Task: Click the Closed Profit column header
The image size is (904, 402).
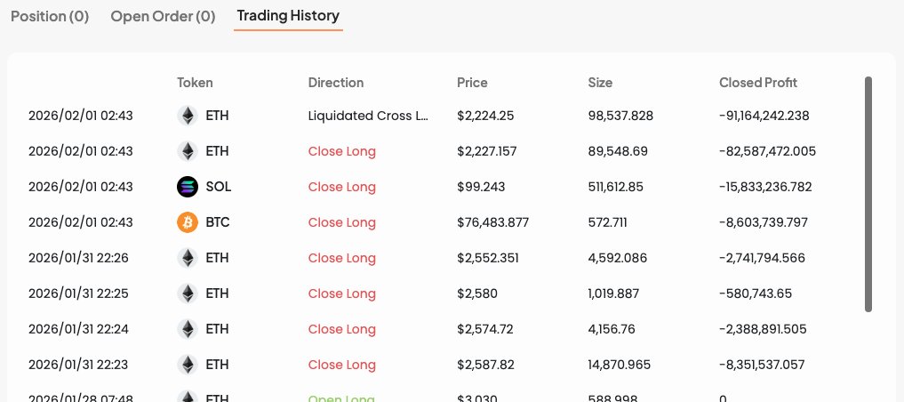Action: pos(757,83)
